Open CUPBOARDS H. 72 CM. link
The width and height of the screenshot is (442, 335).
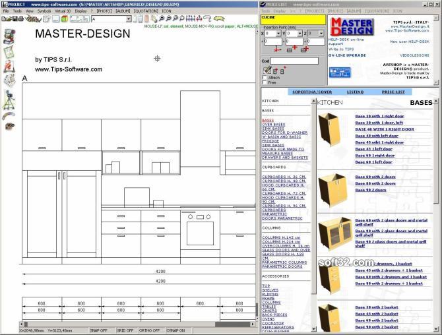(284, 193)
